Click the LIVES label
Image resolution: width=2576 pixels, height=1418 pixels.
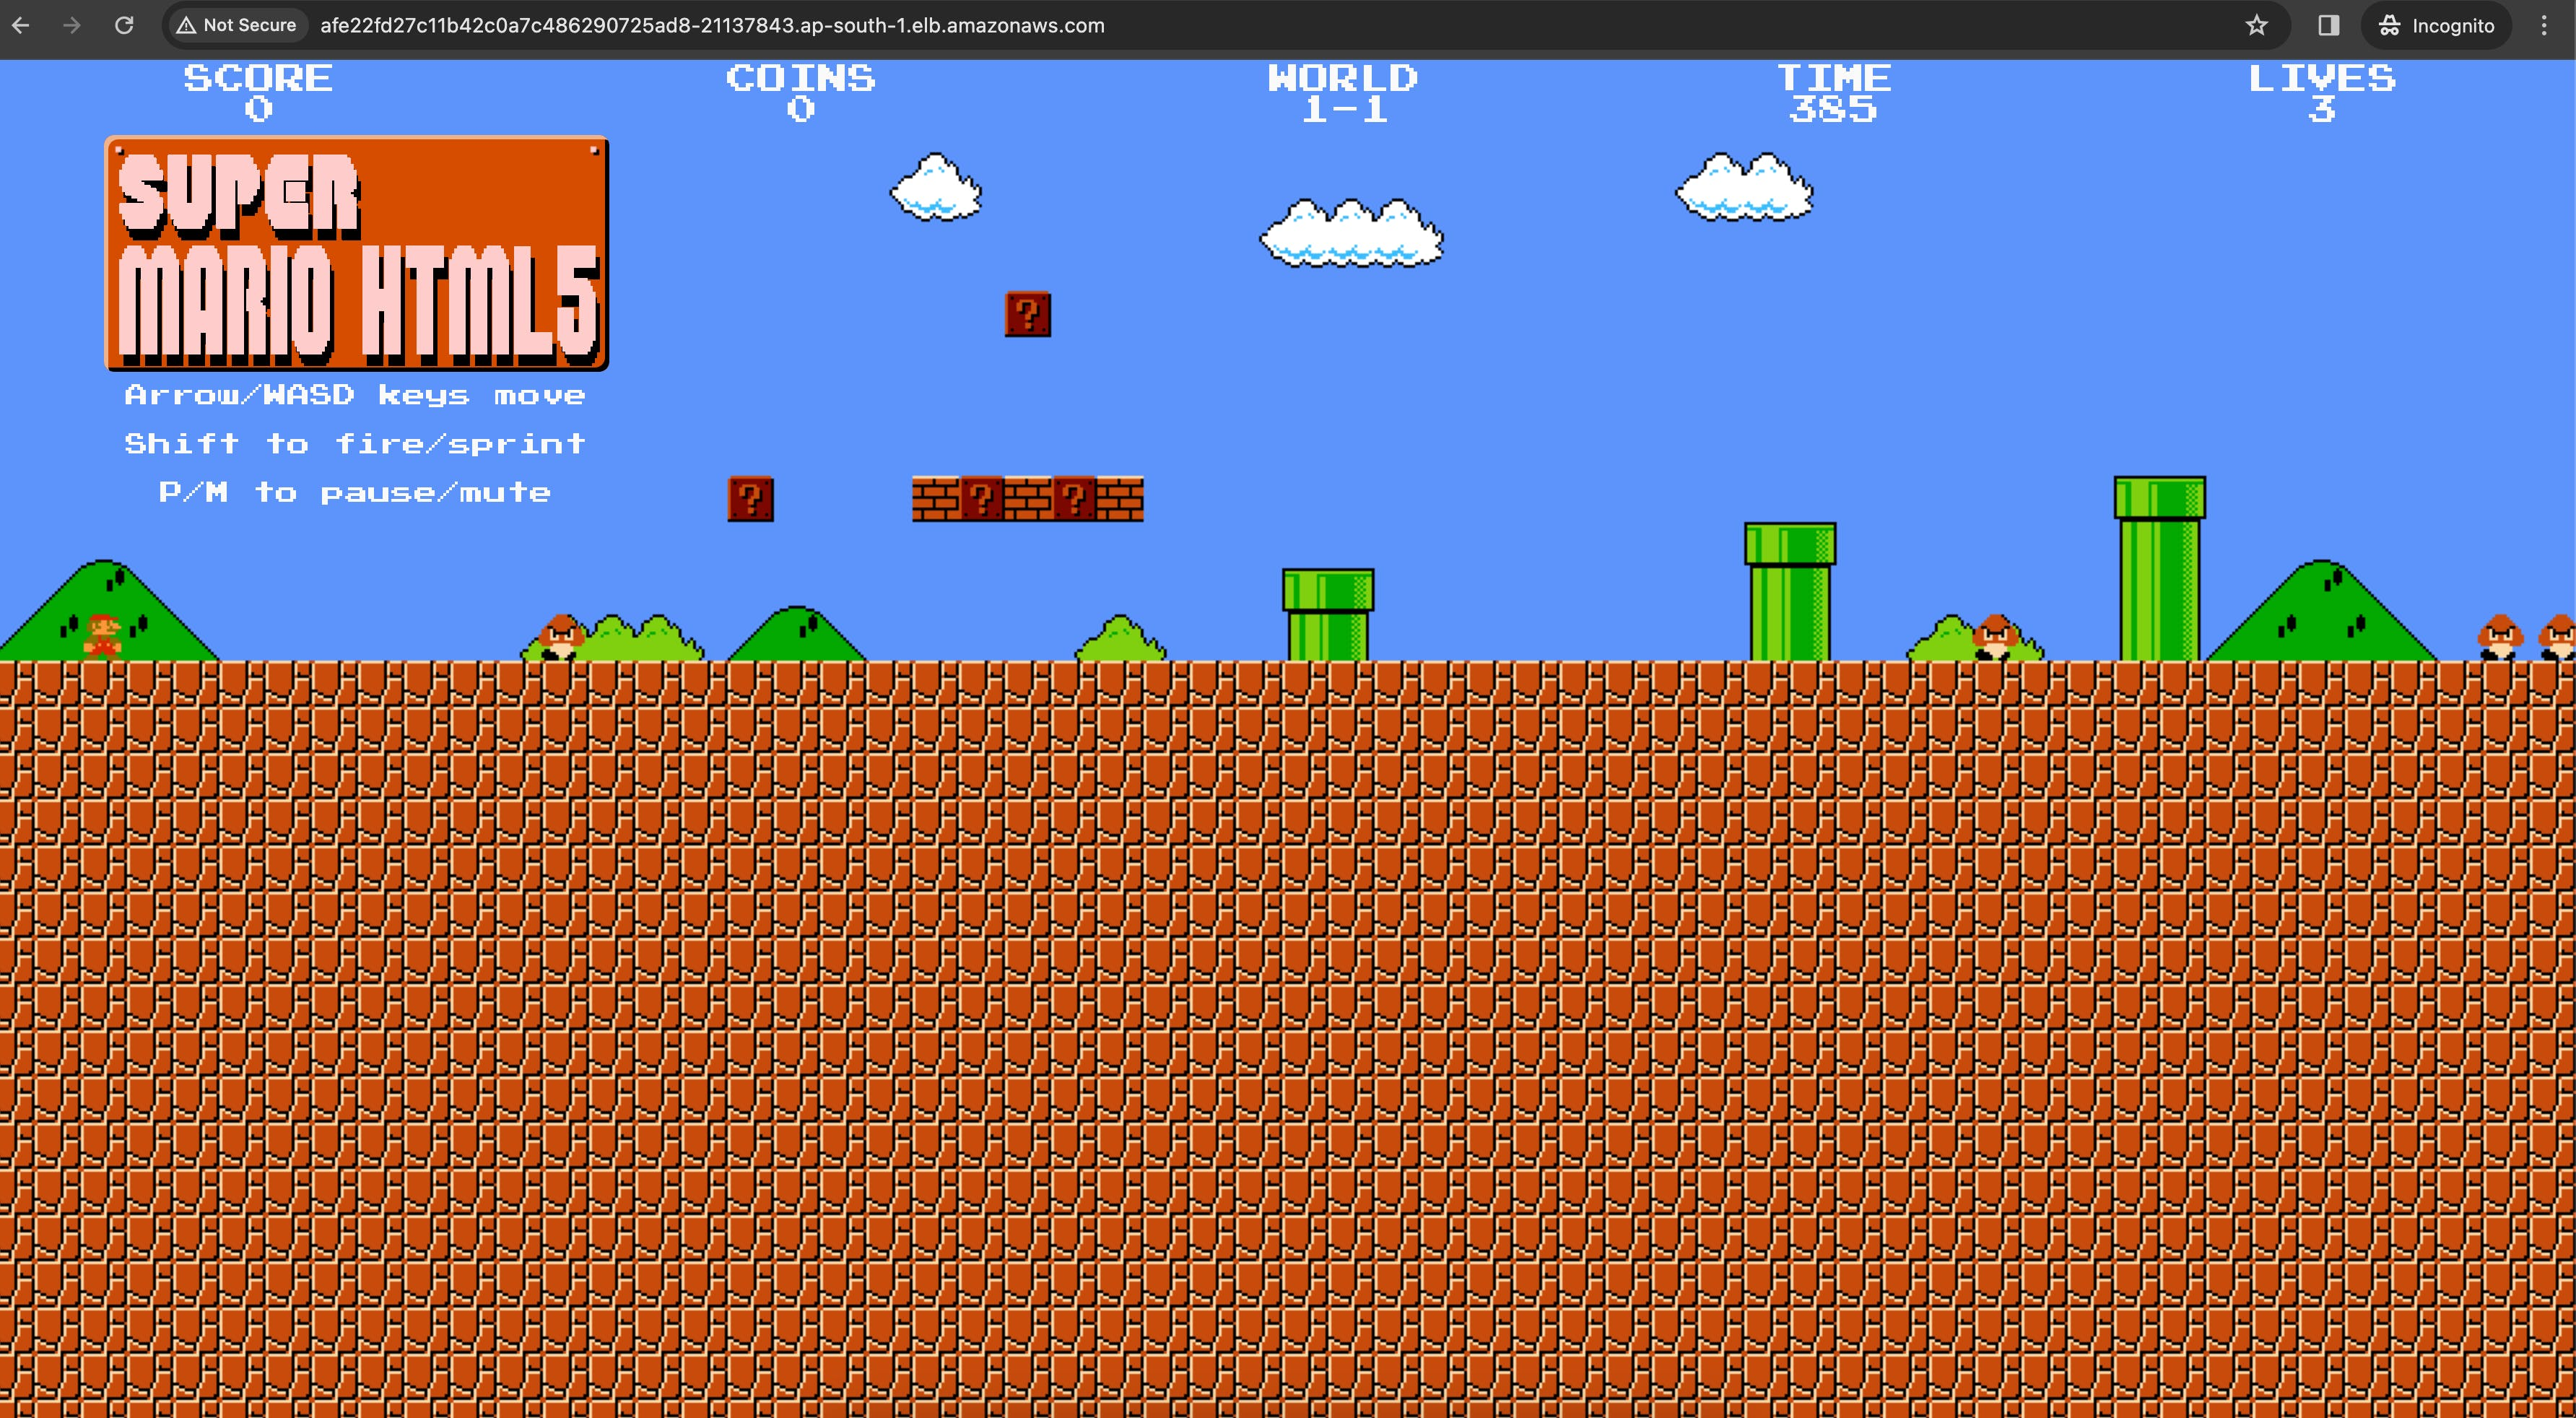2322,78
